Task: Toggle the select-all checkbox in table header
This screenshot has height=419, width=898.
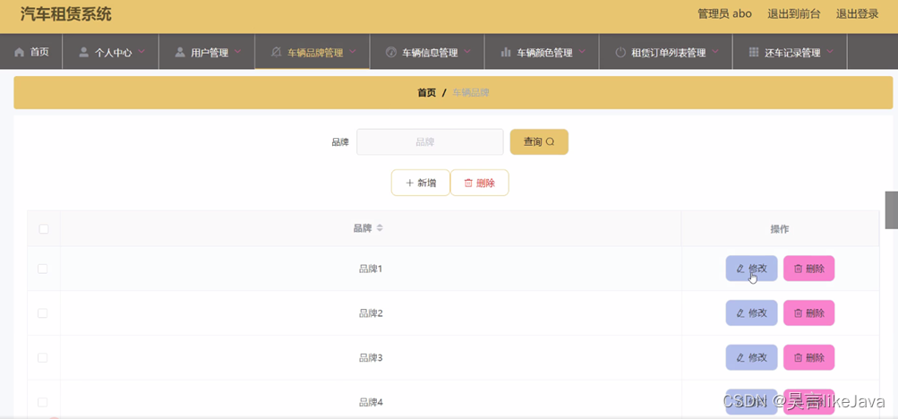Action: pos(44,229)
